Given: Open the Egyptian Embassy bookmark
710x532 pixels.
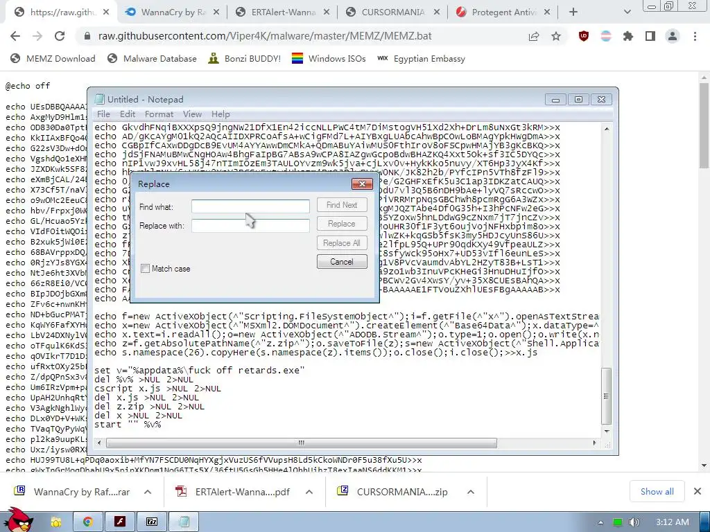Looking at the screenshot, I should point(421,59).
